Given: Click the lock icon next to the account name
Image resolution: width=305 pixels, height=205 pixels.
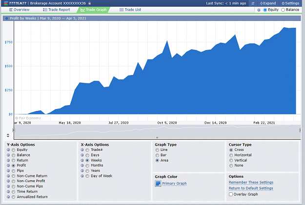Looking at the screenshot, I should [x=89, y=3].
